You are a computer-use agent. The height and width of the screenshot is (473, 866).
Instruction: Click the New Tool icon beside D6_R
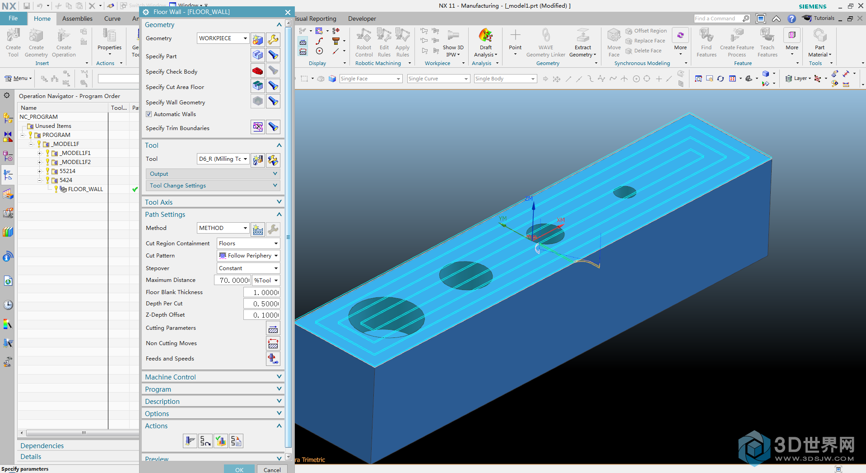pyautogui.click(x=258, y=160)
